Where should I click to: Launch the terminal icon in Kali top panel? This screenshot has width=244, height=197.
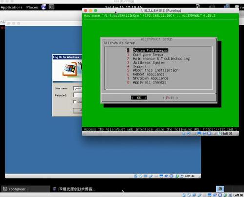click(51, 7)
